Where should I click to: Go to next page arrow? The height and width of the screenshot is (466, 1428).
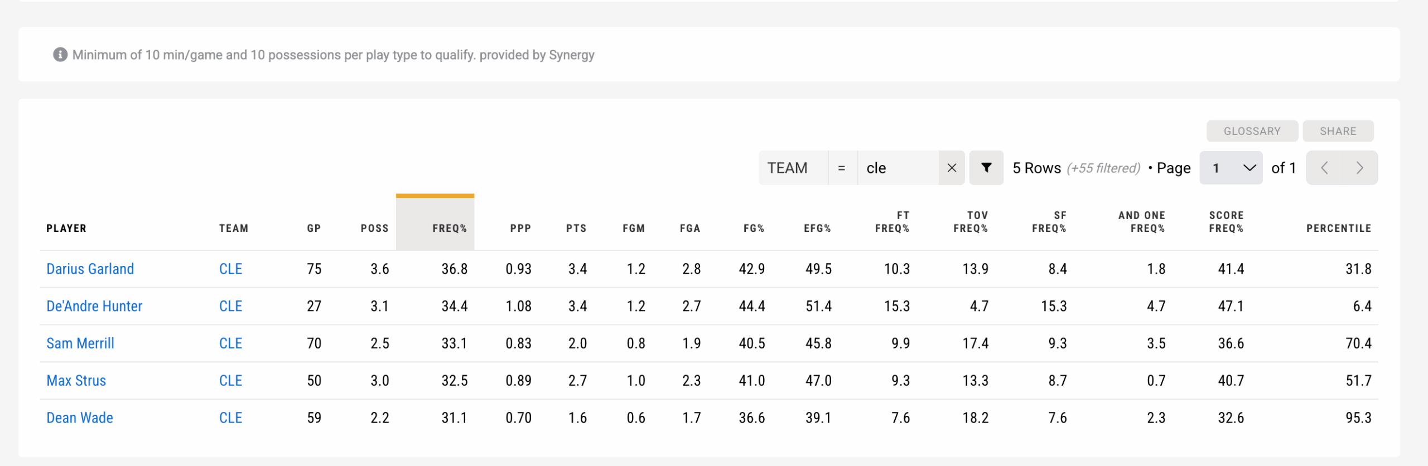point(1359,168)
